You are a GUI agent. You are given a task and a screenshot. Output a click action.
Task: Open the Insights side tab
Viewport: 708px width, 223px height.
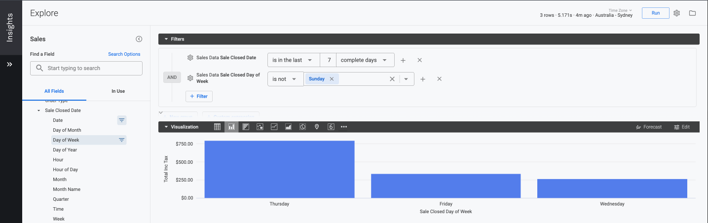tap(10, 28)
